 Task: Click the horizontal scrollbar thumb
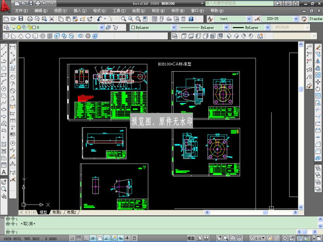tap(265, 212)
